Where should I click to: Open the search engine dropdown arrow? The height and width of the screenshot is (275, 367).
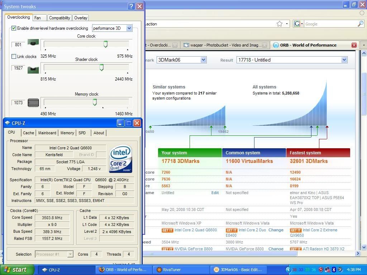302,24
